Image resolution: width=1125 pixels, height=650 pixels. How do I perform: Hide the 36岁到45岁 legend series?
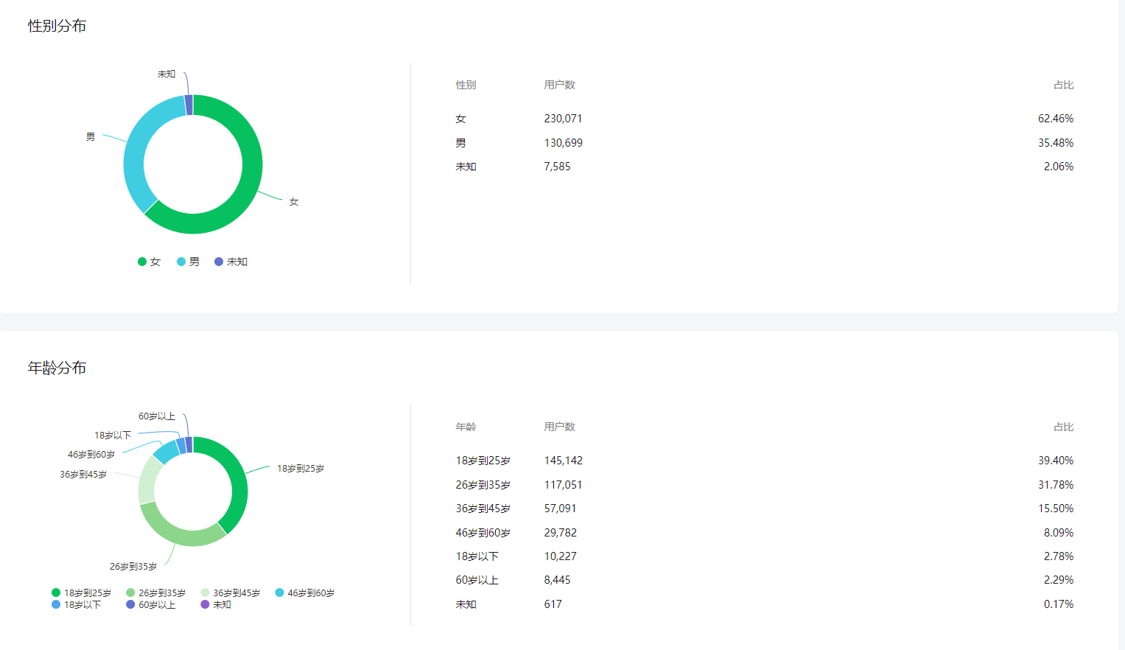(230, 593)
